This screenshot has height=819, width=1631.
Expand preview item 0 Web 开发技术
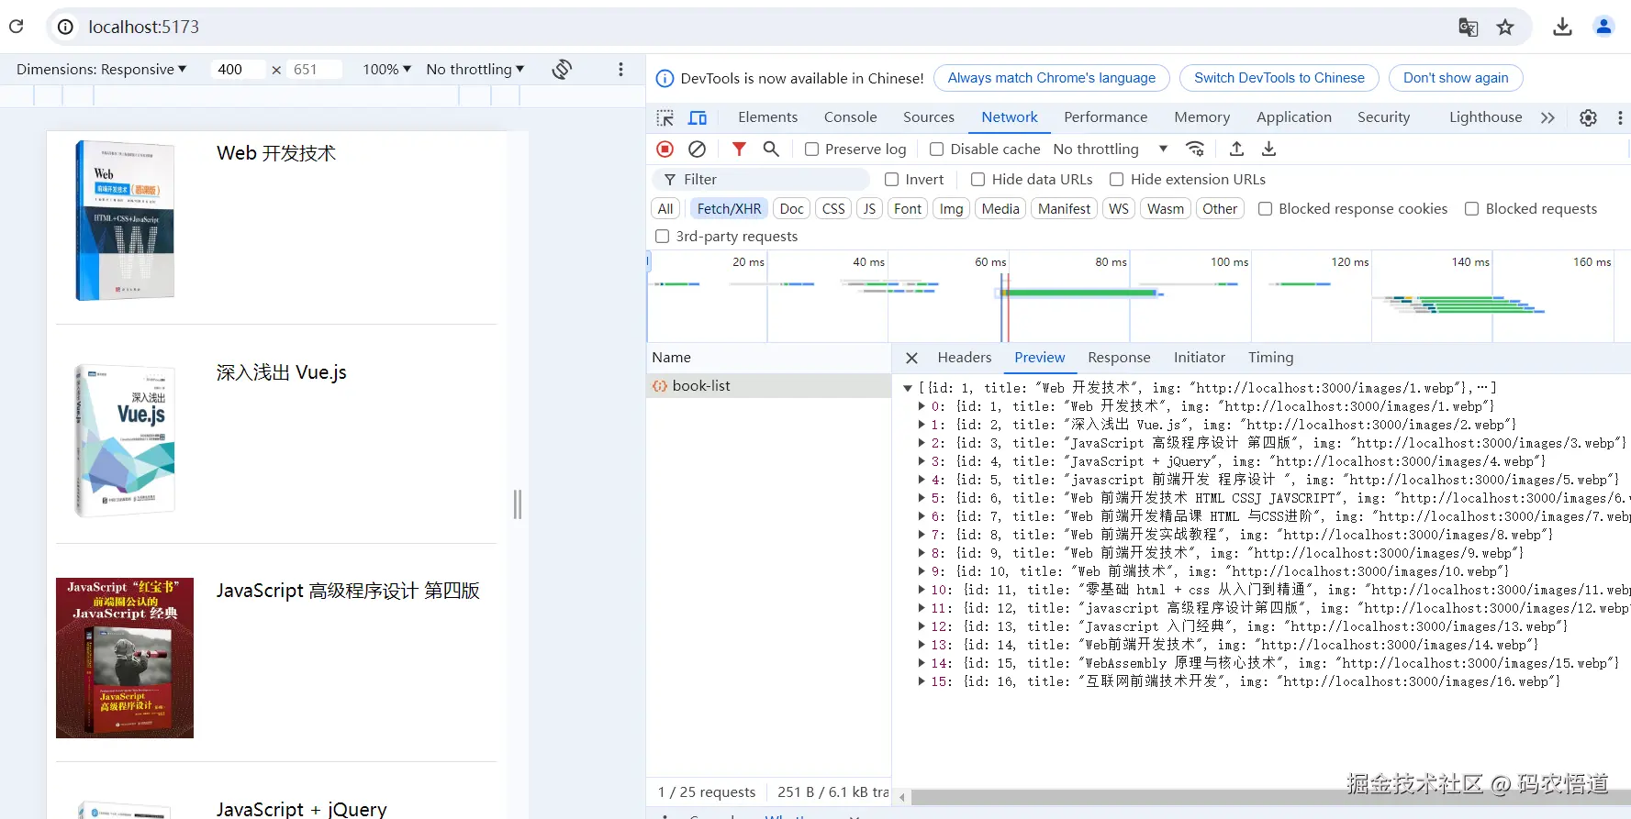922,406
